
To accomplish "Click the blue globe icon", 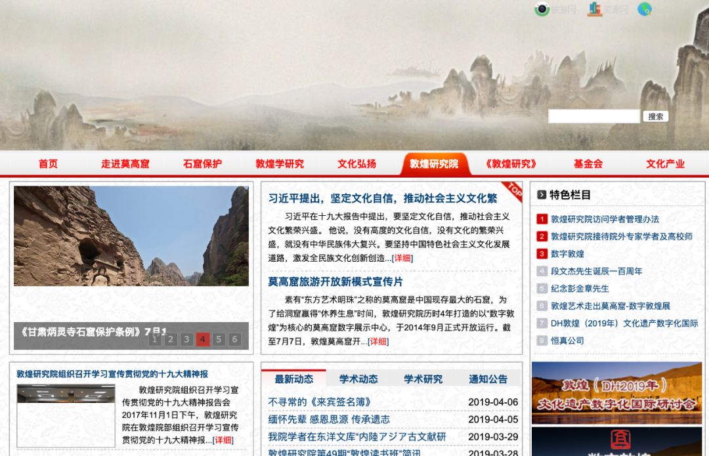I will 645,9.
